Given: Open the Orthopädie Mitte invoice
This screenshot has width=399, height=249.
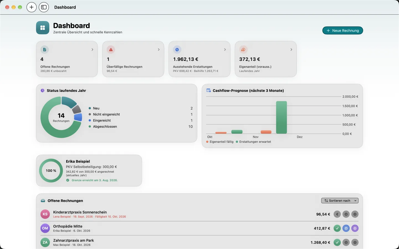Looking at the screenshot, I should [x=199, y=228].
